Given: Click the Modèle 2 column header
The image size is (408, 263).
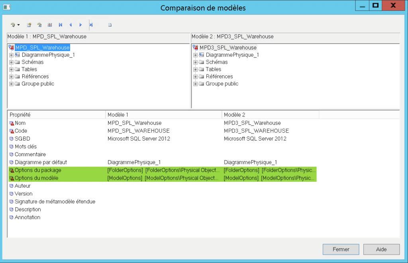Looking at the screenshot, I should coord(271,115).
